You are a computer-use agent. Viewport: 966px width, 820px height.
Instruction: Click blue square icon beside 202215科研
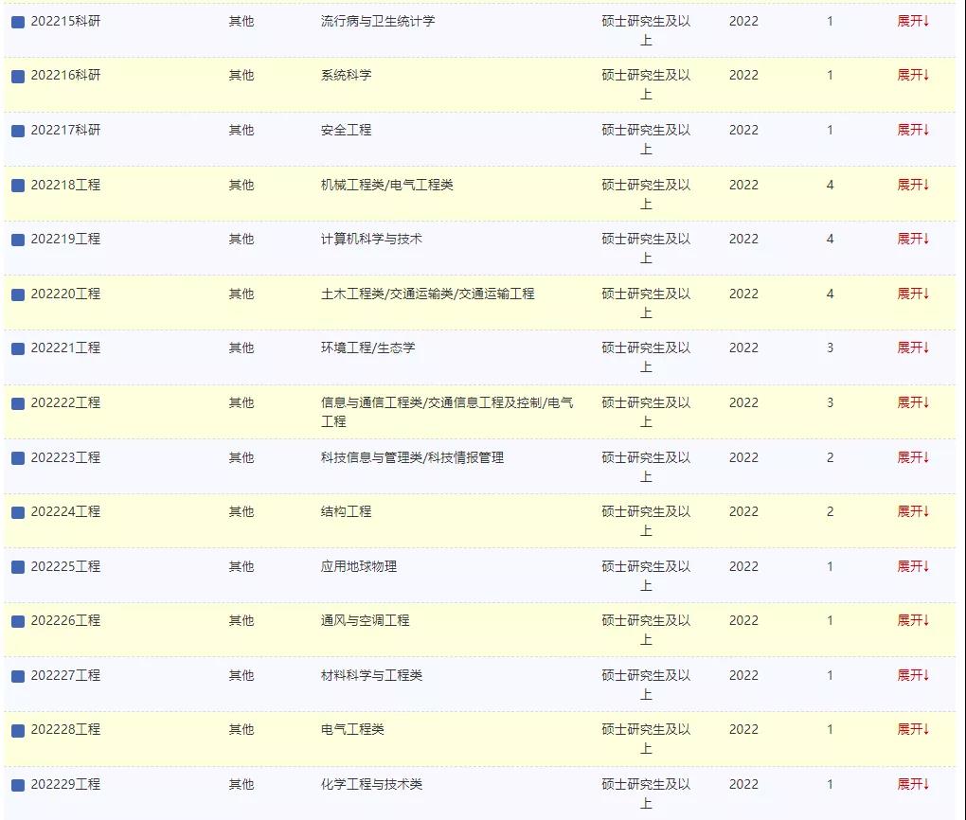[x=18, y=22]
